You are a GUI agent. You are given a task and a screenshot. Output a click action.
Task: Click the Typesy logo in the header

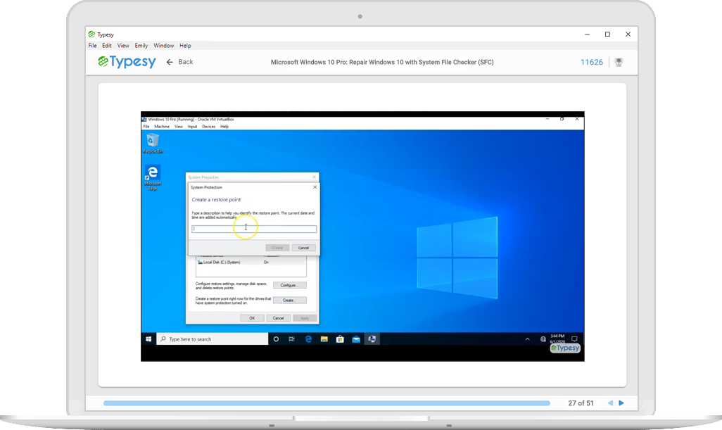tap(127, 62)
